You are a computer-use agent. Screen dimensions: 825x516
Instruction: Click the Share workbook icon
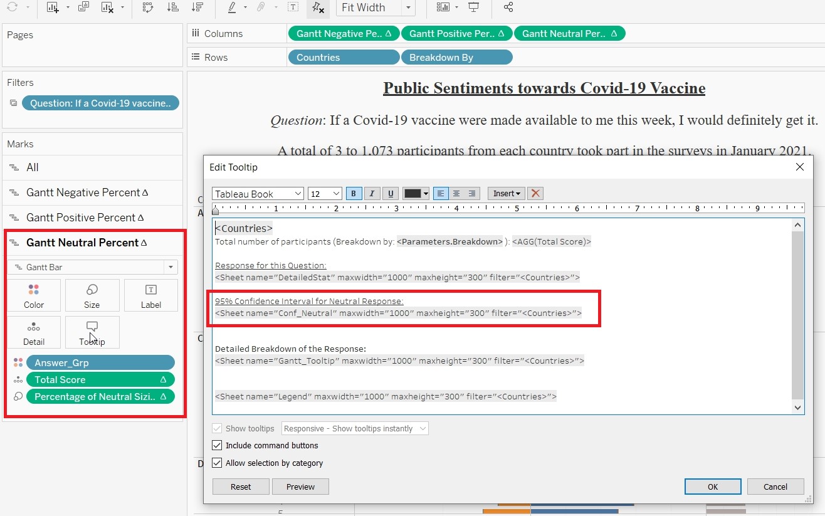pos(508,8)
